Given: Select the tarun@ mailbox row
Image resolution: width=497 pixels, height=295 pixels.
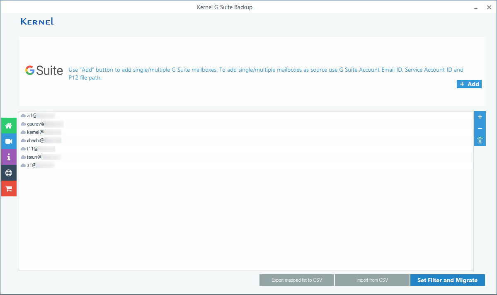Looking at the screenshot, I should (246, 157).
